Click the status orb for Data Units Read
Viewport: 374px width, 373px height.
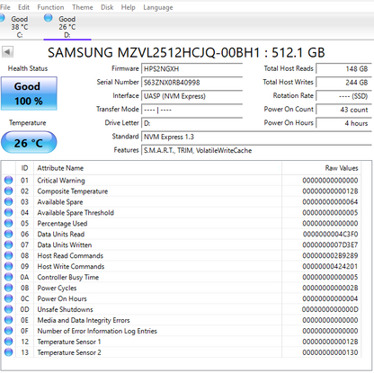tap(8, 234)
